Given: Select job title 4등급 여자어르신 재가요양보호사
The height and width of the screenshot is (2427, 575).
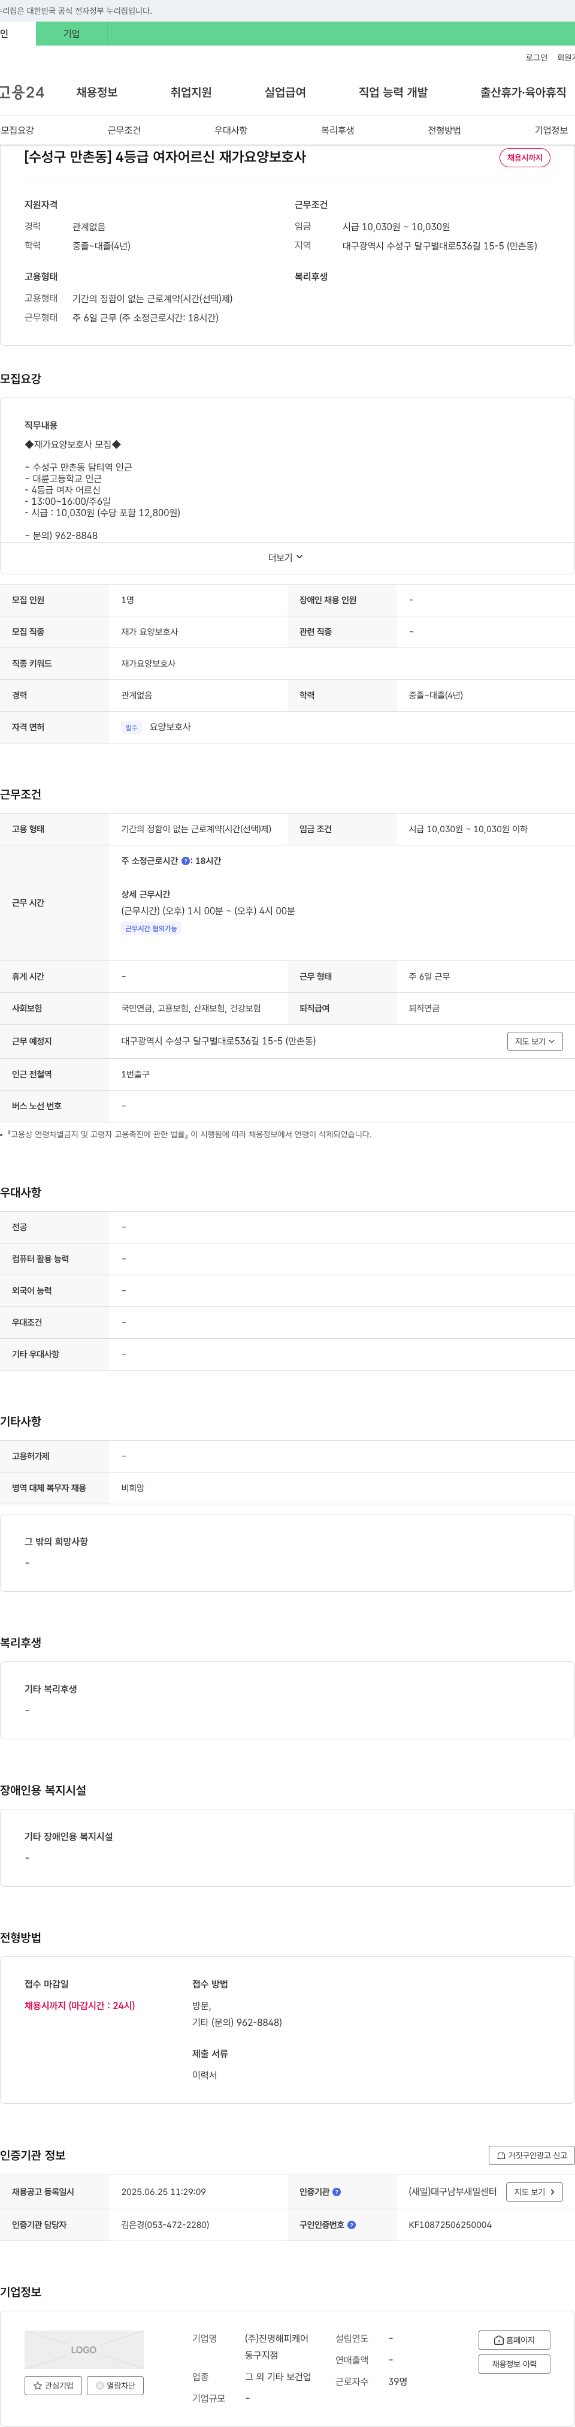Looking at the screenshot, I should point(165,156).
